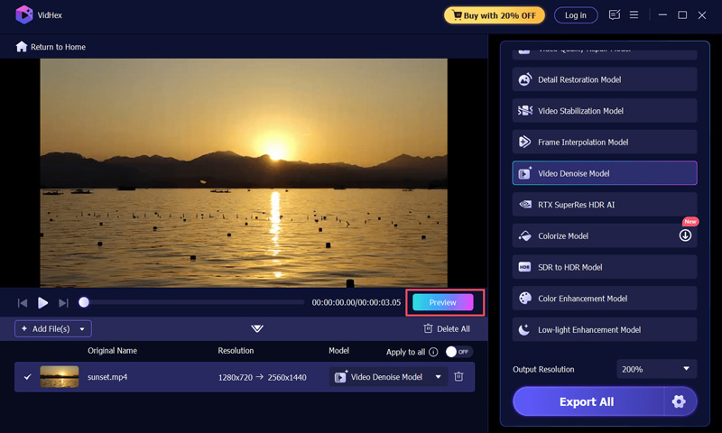Select the Video Stabilization Model
Viewport: 722px width, 433px height.
(605, 111)
